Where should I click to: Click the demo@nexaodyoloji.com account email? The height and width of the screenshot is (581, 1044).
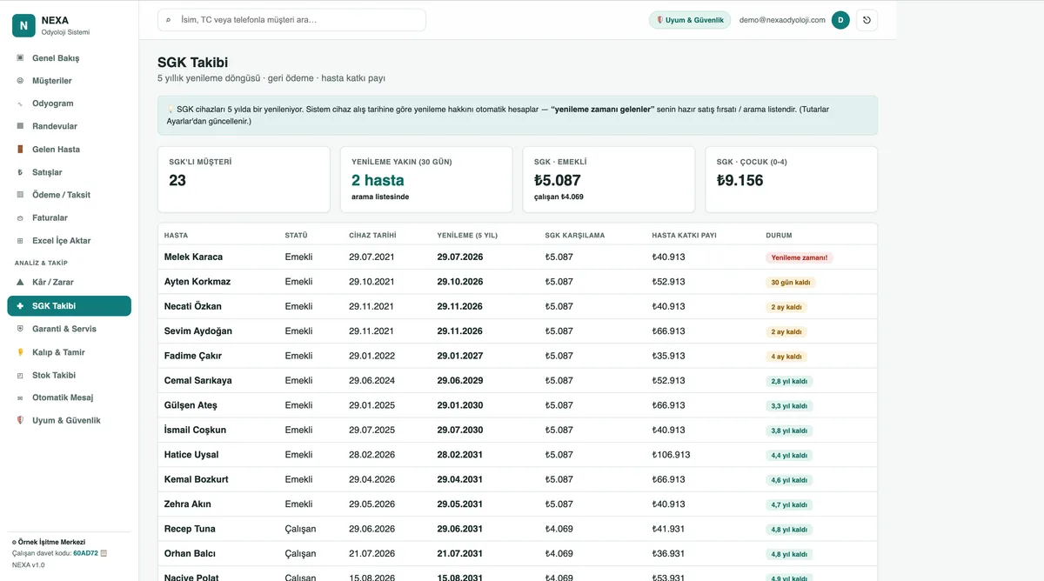(x=782, y=20)
